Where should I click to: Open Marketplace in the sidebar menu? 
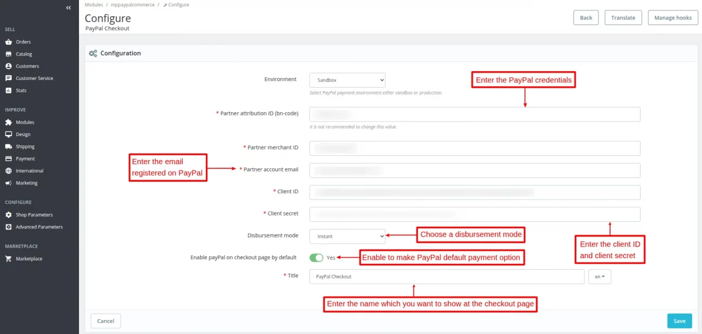click(29, 259)
